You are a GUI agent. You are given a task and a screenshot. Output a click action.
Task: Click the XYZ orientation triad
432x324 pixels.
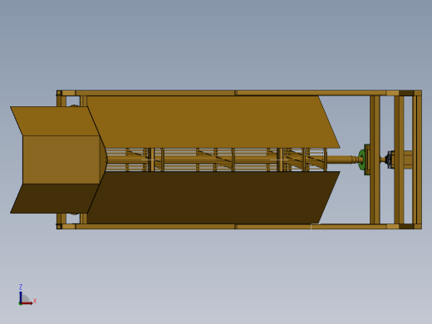coord(27,295)
